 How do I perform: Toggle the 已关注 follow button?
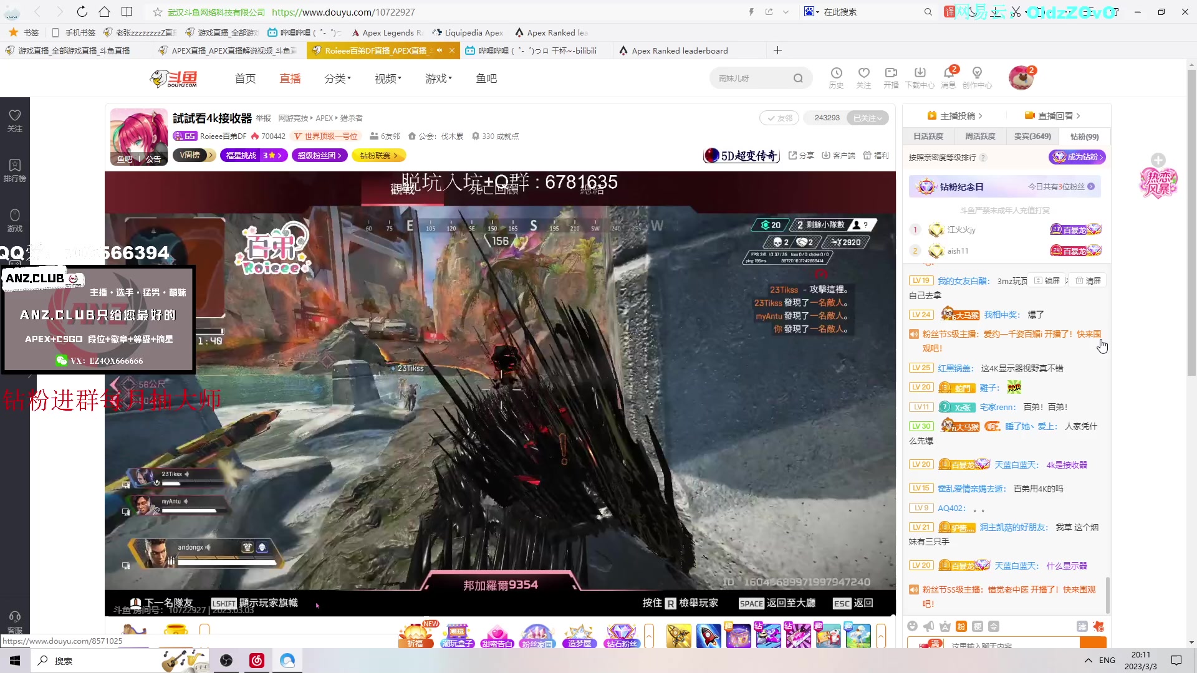click(x=867, y=118)
